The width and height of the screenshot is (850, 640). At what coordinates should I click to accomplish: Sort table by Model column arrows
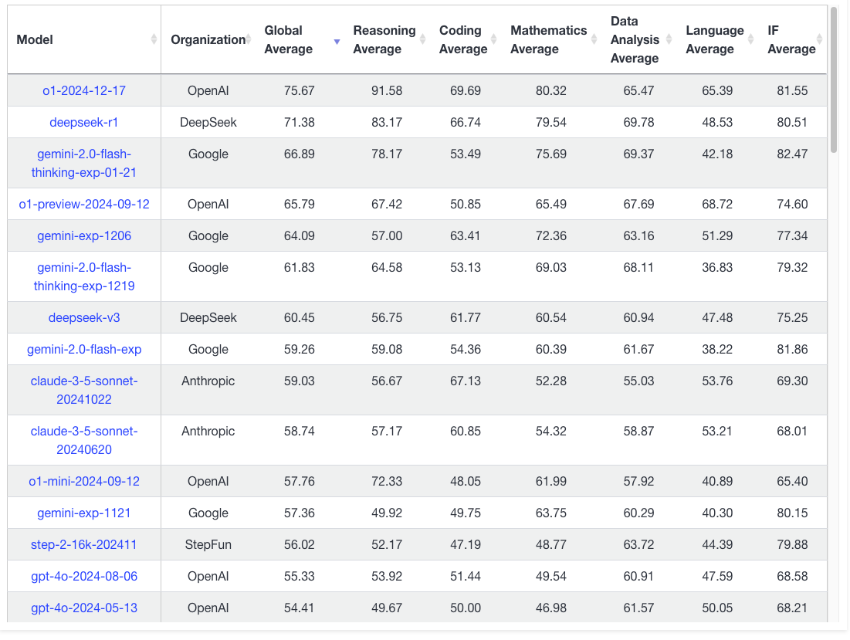point(154,39)
